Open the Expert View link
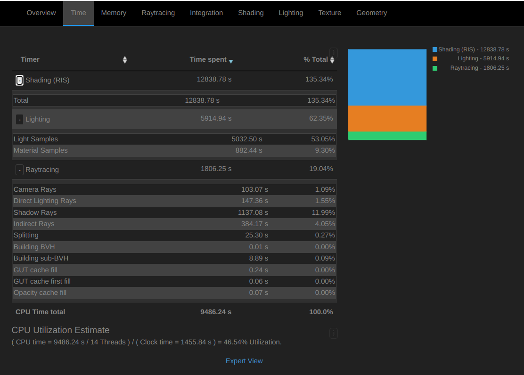Screen dimensions: 524x375 (x=244, y=361)
